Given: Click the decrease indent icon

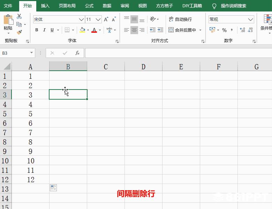Looking at the screenshot, I should (153, 30).
